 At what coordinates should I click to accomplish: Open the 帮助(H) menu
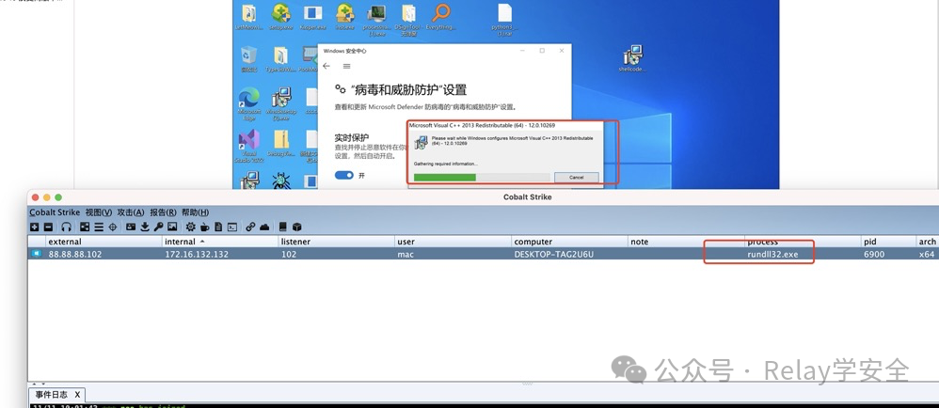(195, 212)
